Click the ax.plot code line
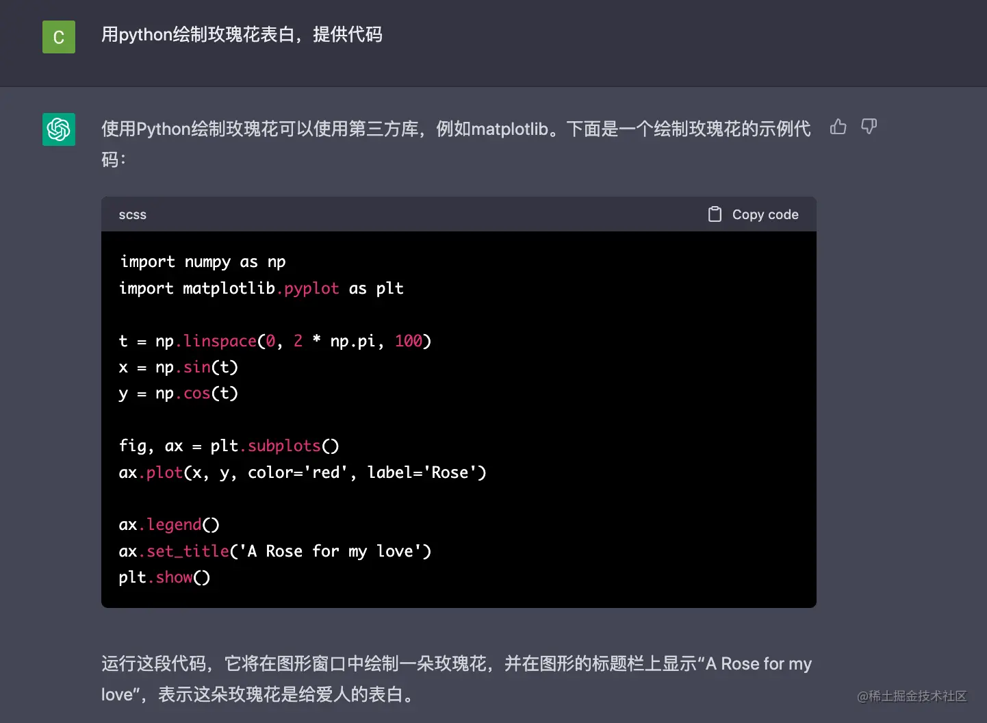The image size is (987, 723). point(303,472)
